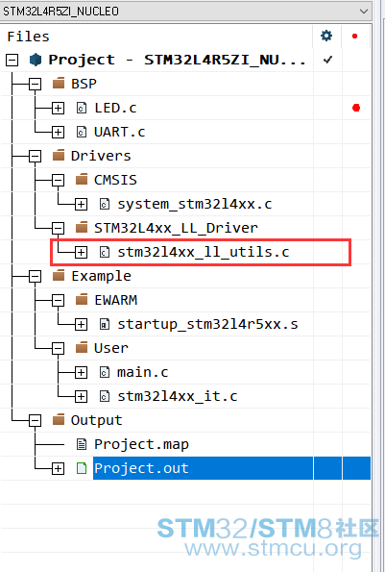Select the BSP folder label

[84, 84]
